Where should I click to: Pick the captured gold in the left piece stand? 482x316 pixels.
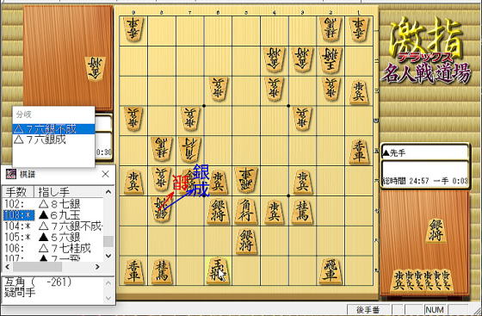pos(96,69)
